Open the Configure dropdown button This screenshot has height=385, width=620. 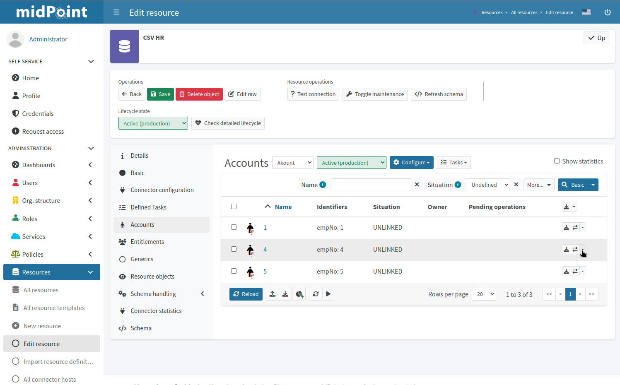[412, 162]
